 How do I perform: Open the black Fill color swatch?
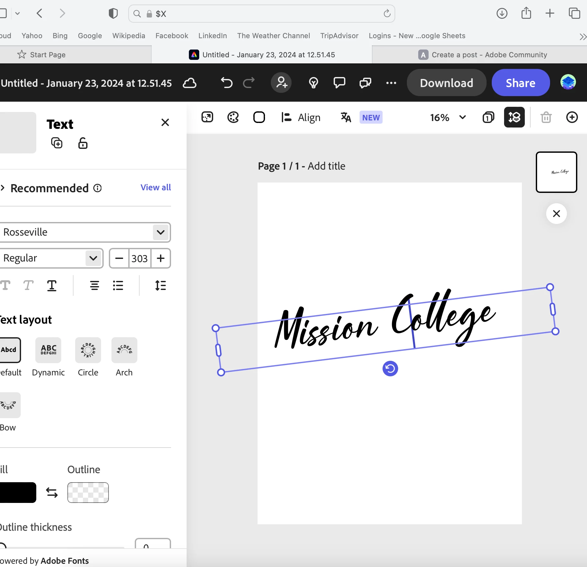click(x=17, y=493)
